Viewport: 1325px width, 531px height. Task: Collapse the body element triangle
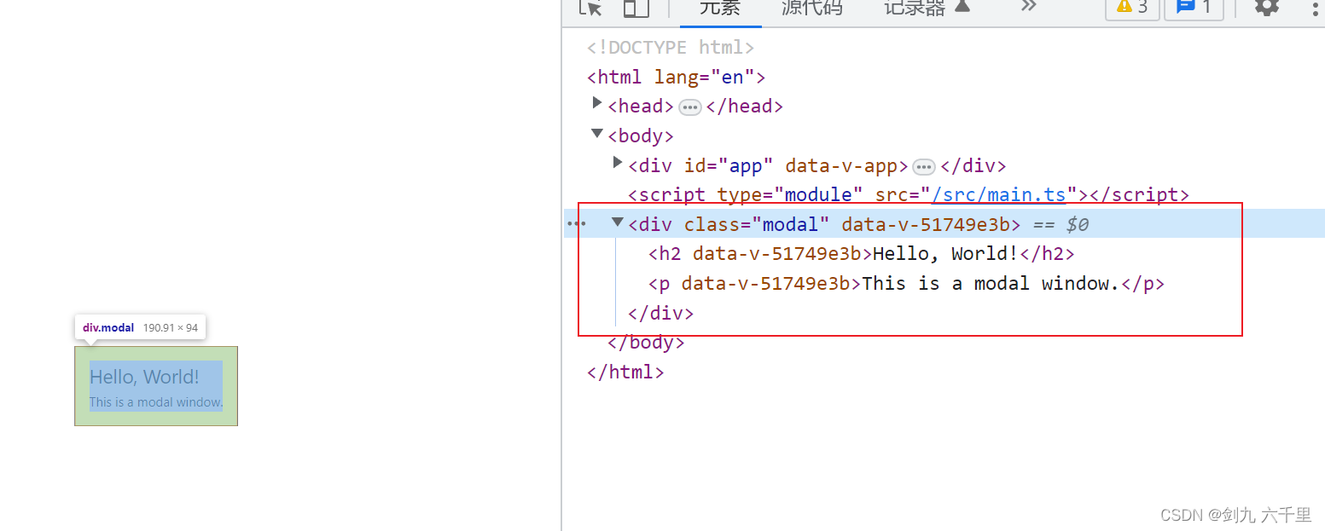coord(597,134)
